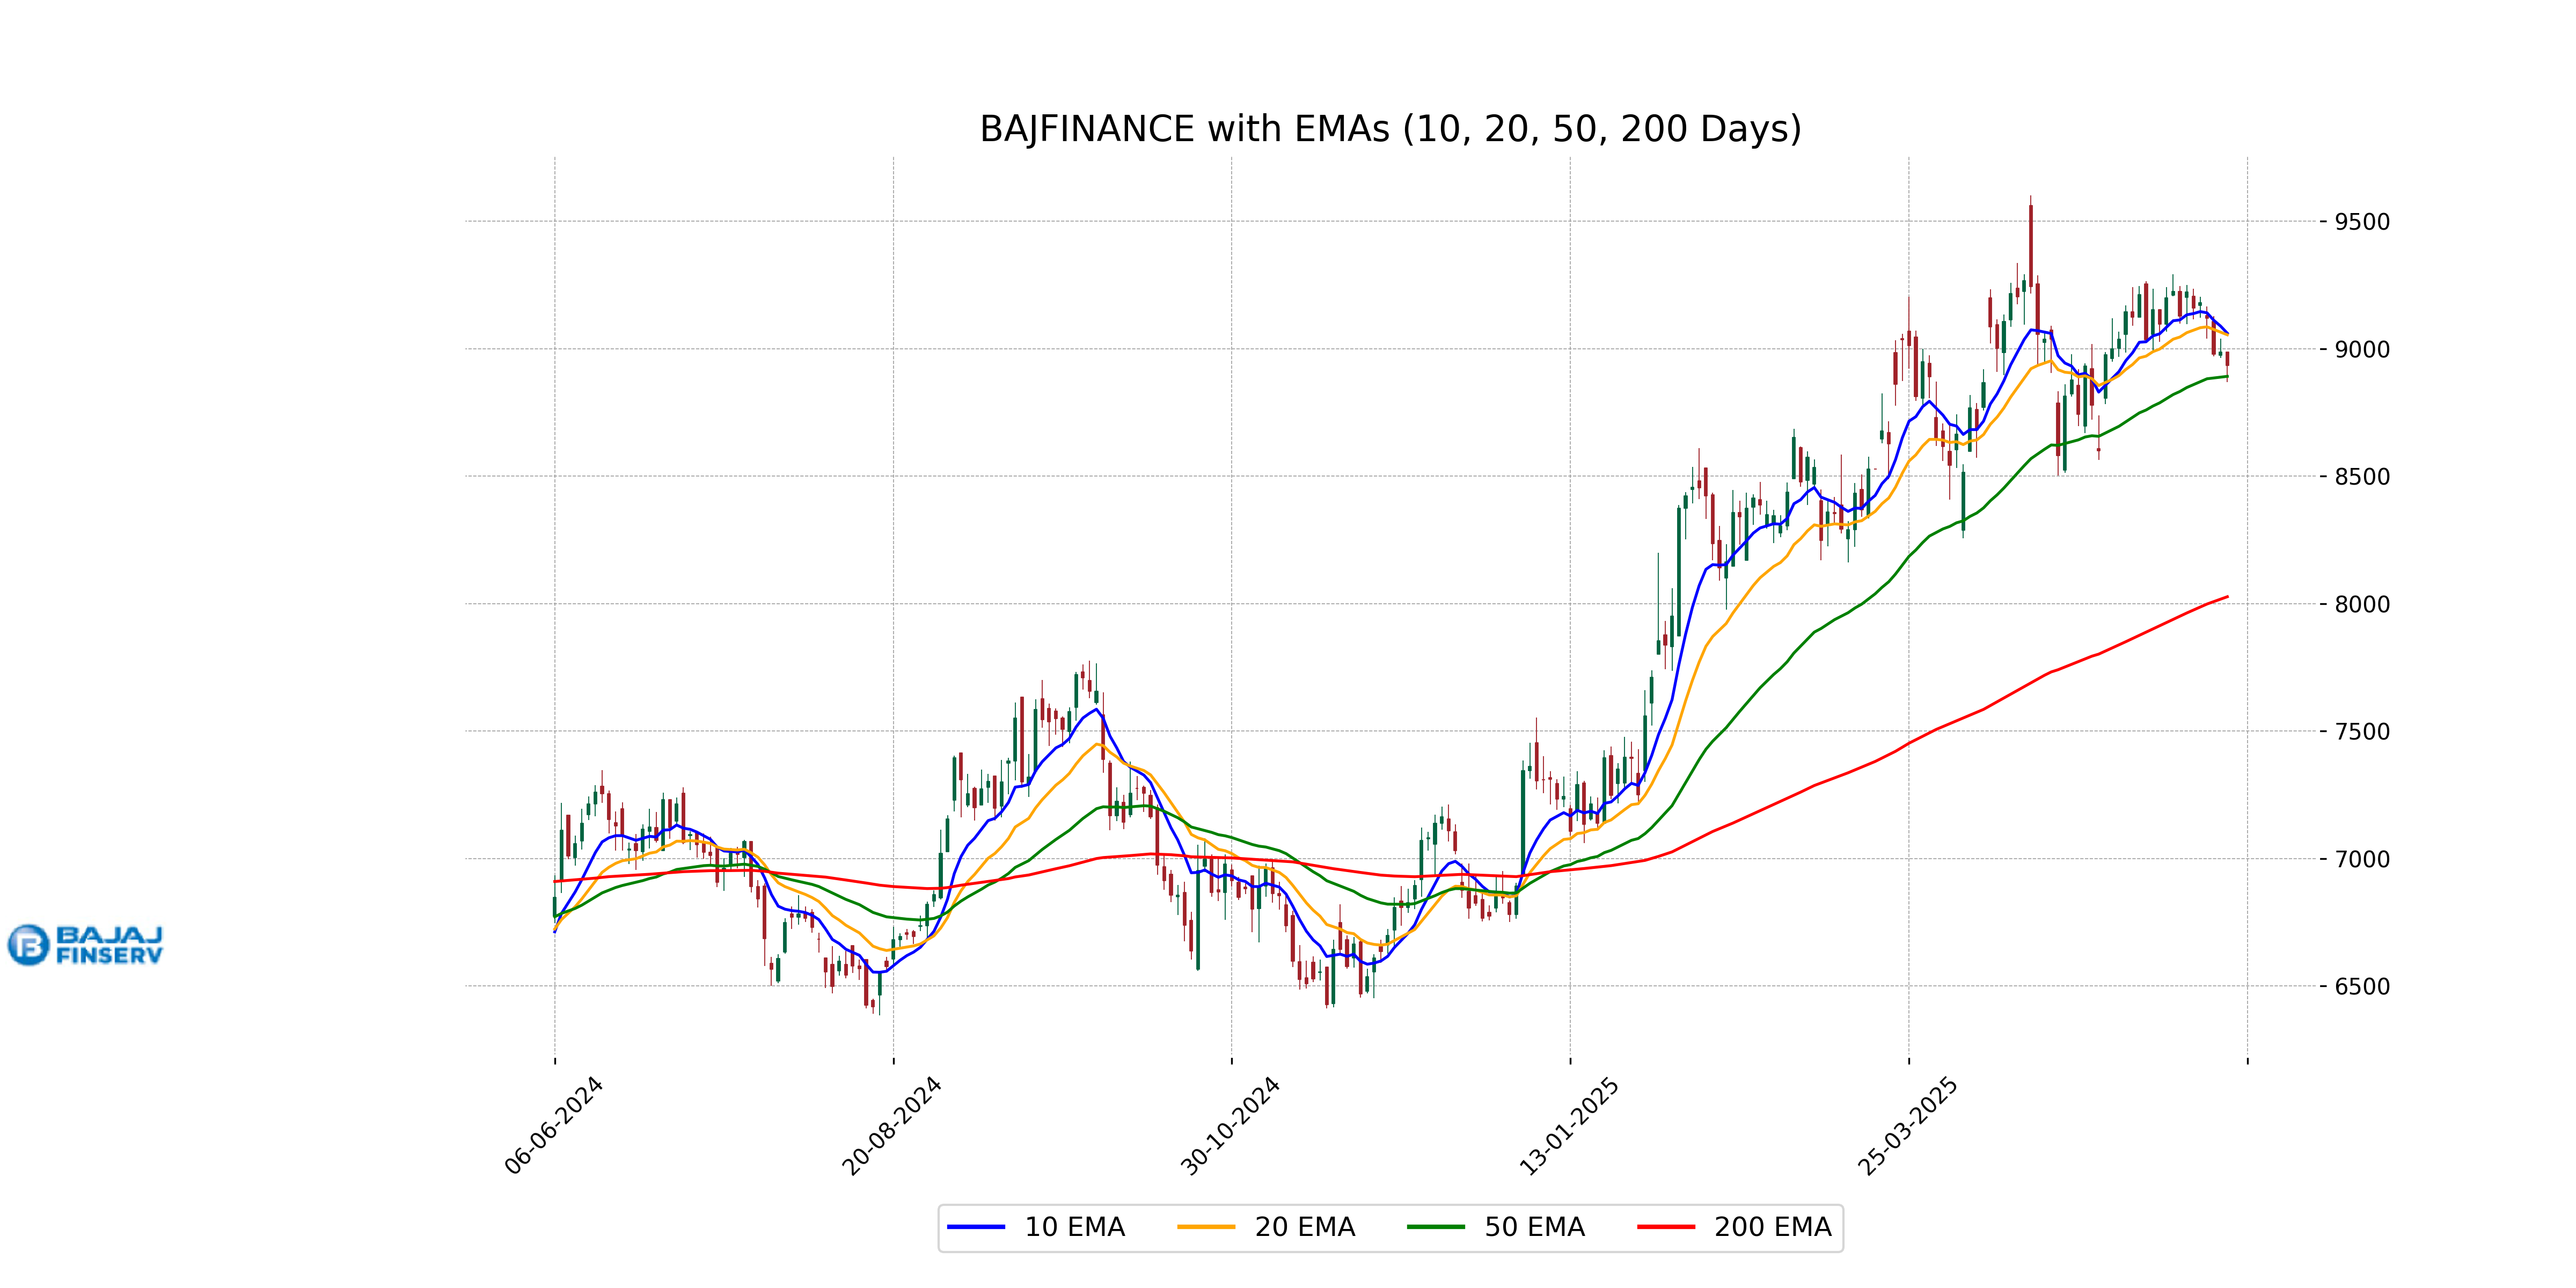Click the orange 20 EMA legend line
This screenshot has height=1288, width=2576.
(x=1205, y=1227)
